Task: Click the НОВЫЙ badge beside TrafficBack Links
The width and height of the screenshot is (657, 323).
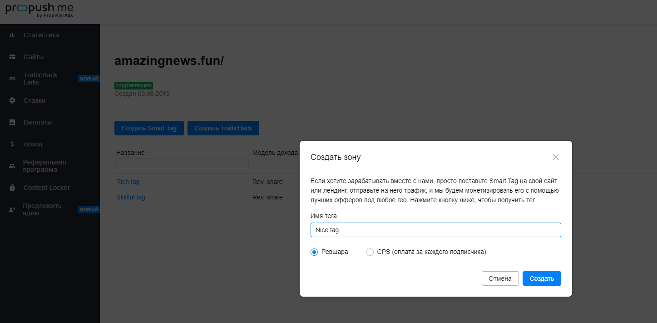Action: (x=89, y=79)
